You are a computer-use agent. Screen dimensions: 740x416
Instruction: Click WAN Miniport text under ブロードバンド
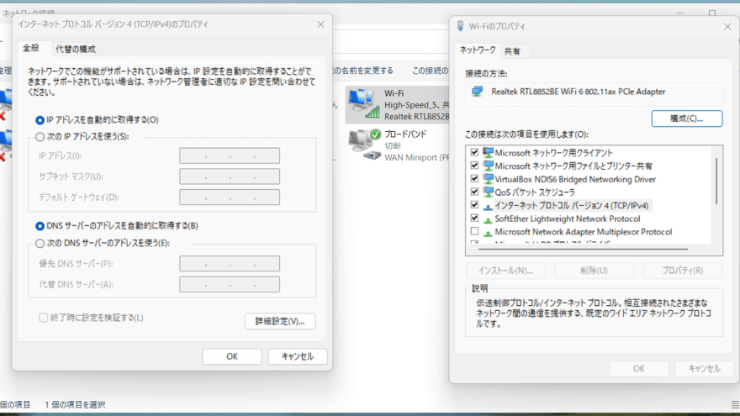(x=417, y=157)
